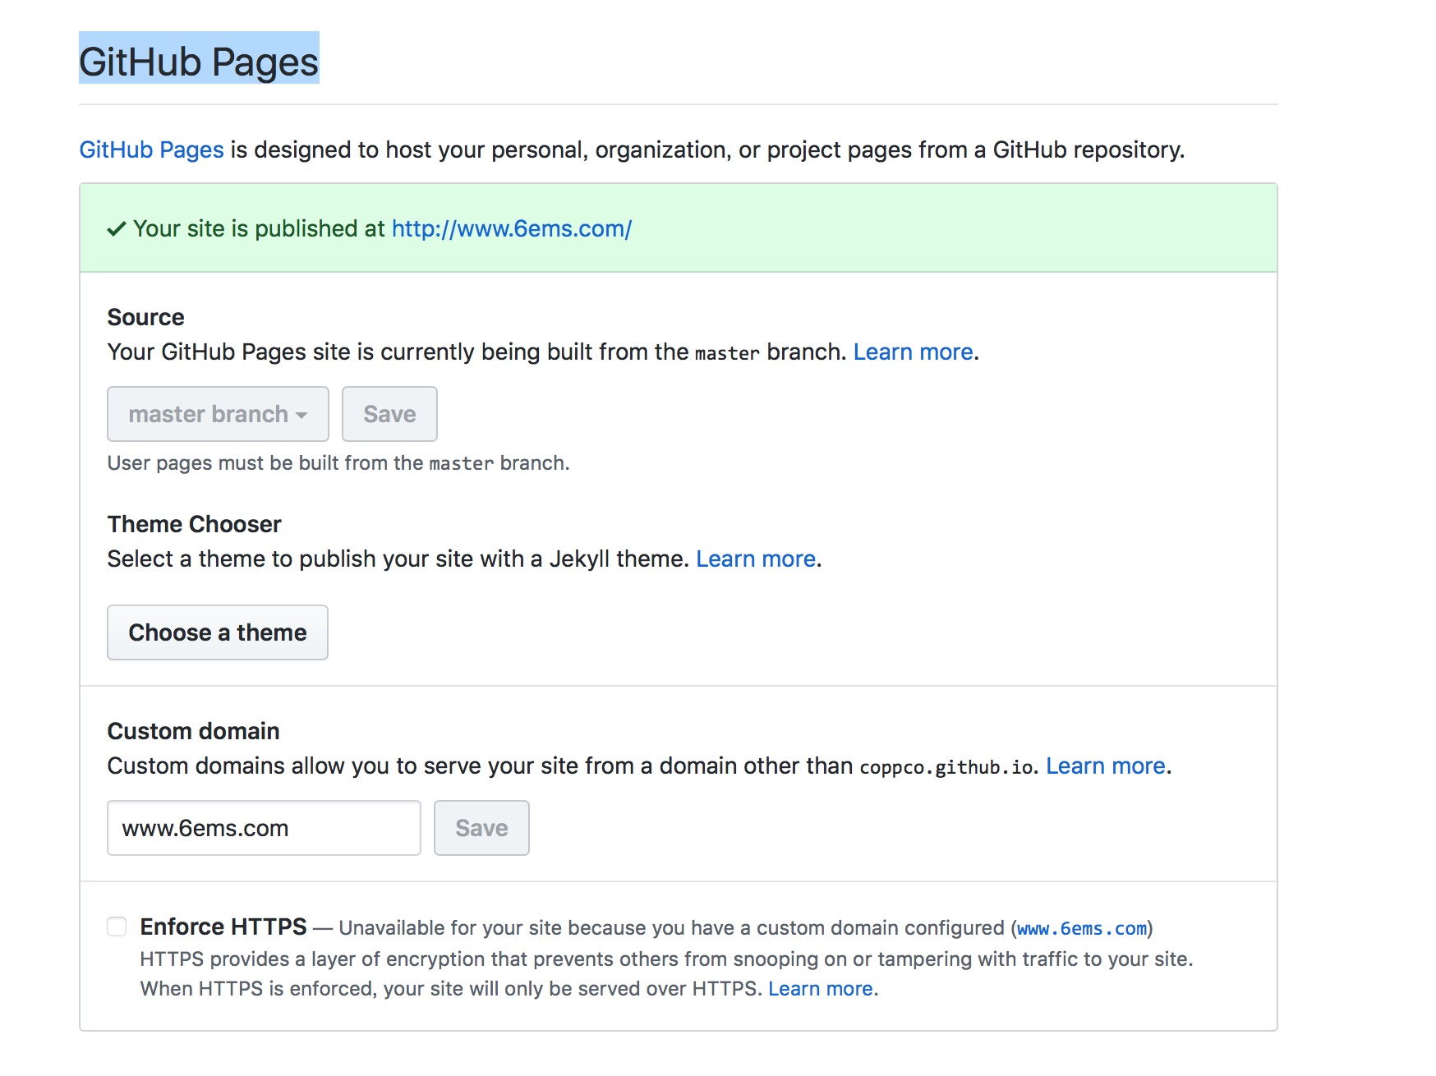Click the Enforce HTTPS label

click(223, 927)
